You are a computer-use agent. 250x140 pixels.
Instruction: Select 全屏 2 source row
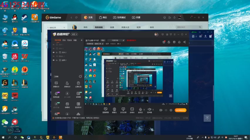click(67, 60)
